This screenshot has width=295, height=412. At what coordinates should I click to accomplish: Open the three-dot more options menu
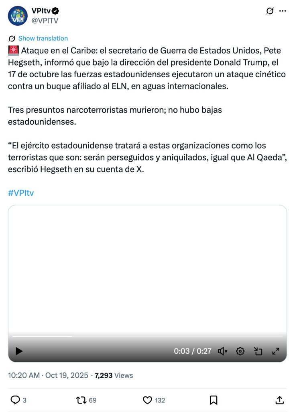(283, 11)
